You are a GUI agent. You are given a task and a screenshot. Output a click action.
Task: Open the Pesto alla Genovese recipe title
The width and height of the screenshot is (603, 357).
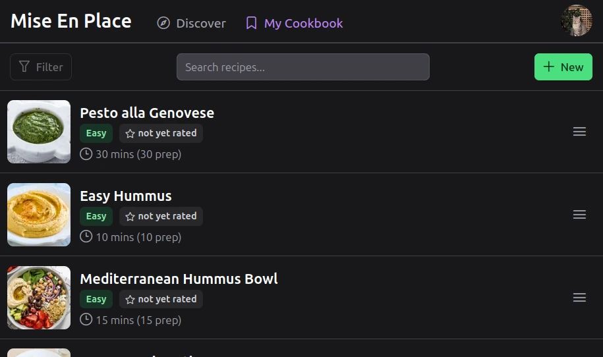(147, 113)
